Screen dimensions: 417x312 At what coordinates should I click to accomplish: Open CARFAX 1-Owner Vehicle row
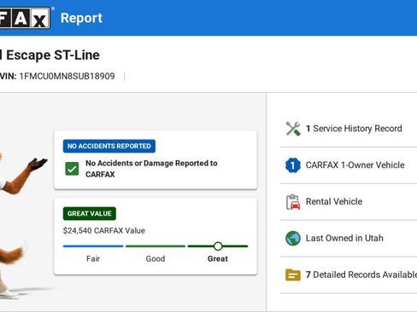pyautogui.click(x=355, y=165)
